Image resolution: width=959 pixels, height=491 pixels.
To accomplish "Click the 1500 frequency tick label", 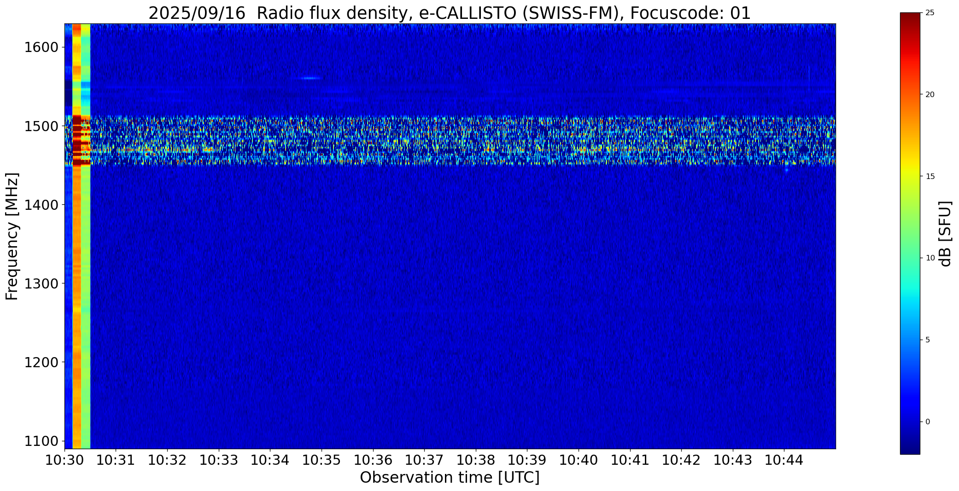I will [41, 126].
